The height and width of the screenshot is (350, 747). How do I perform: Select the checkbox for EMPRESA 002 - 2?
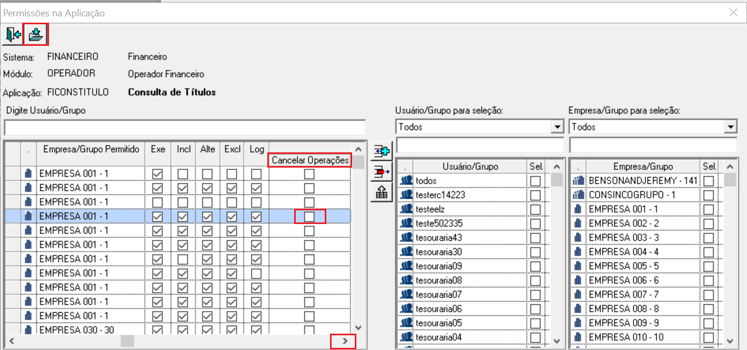(709, 223)
